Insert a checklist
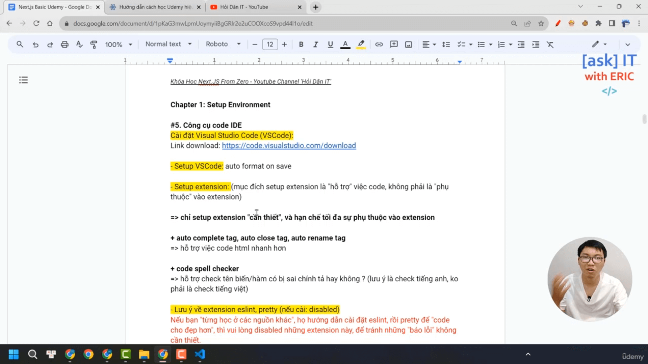 tap(461, 44)
